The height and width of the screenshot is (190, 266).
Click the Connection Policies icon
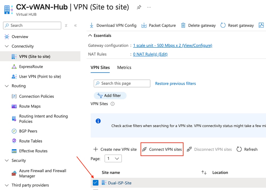point(14,96)
